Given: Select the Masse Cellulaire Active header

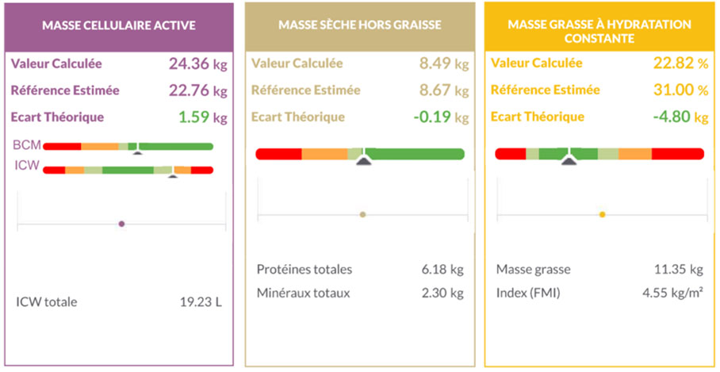Looking at the screenshot, I should (x=119, y=25).
